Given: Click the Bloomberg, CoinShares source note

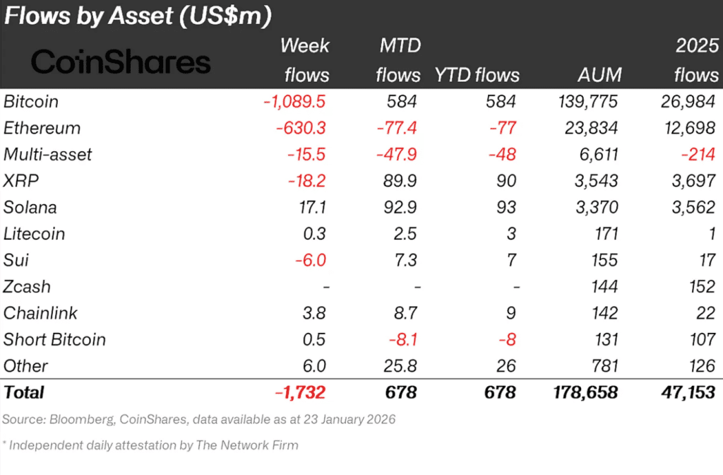Looking at the screenshot, I should tap(198, 419).
